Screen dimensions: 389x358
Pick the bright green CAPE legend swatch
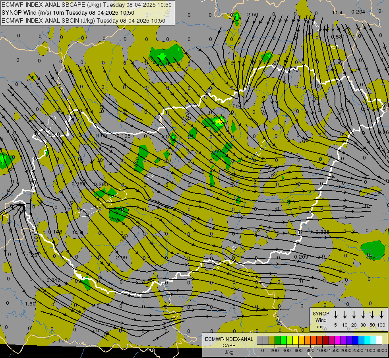284,340
